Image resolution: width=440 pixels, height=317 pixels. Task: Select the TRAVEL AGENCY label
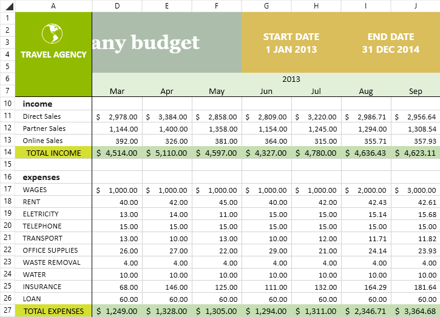coord(53,55)
